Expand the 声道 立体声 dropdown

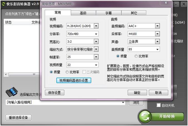[x=157, y=42]
